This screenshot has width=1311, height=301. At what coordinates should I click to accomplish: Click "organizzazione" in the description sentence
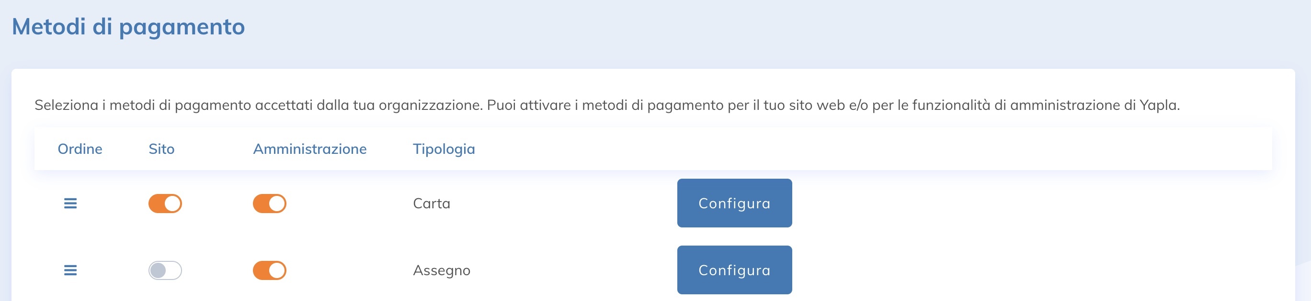click(430, 105)
